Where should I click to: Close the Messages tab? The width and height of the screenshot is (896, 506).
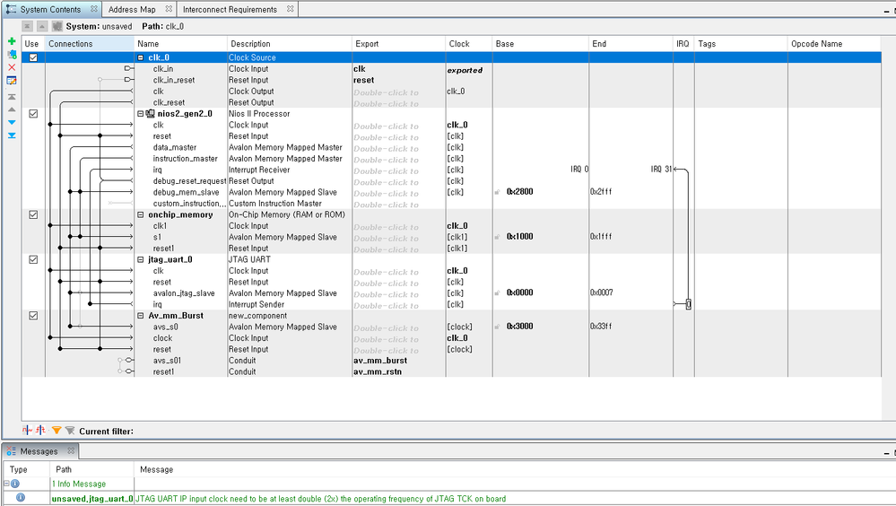pyautogui.click(x=71, y=450)
